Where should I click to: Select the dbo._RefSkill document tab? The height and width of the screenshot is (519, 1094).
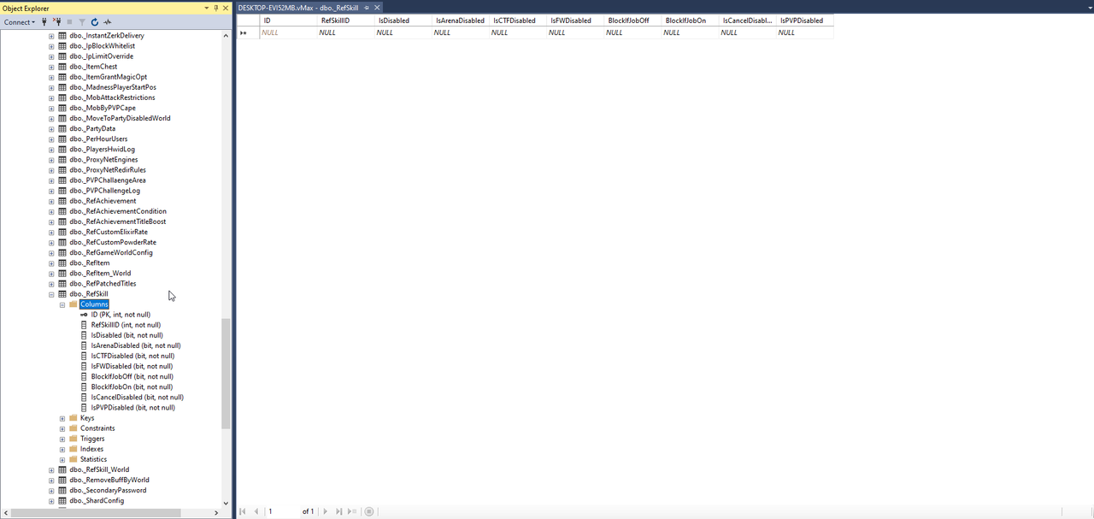tap(297, 7)
